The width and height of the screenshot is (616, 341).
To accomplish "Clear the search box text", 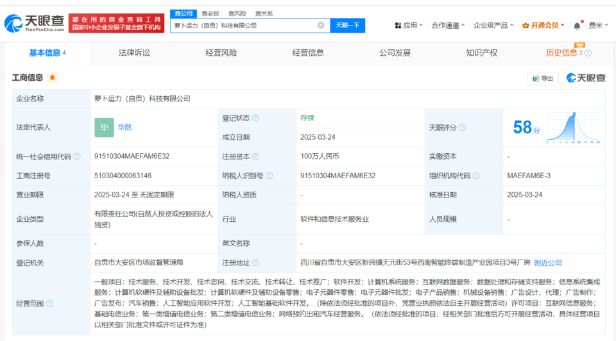I will click(x=321, y=26).
